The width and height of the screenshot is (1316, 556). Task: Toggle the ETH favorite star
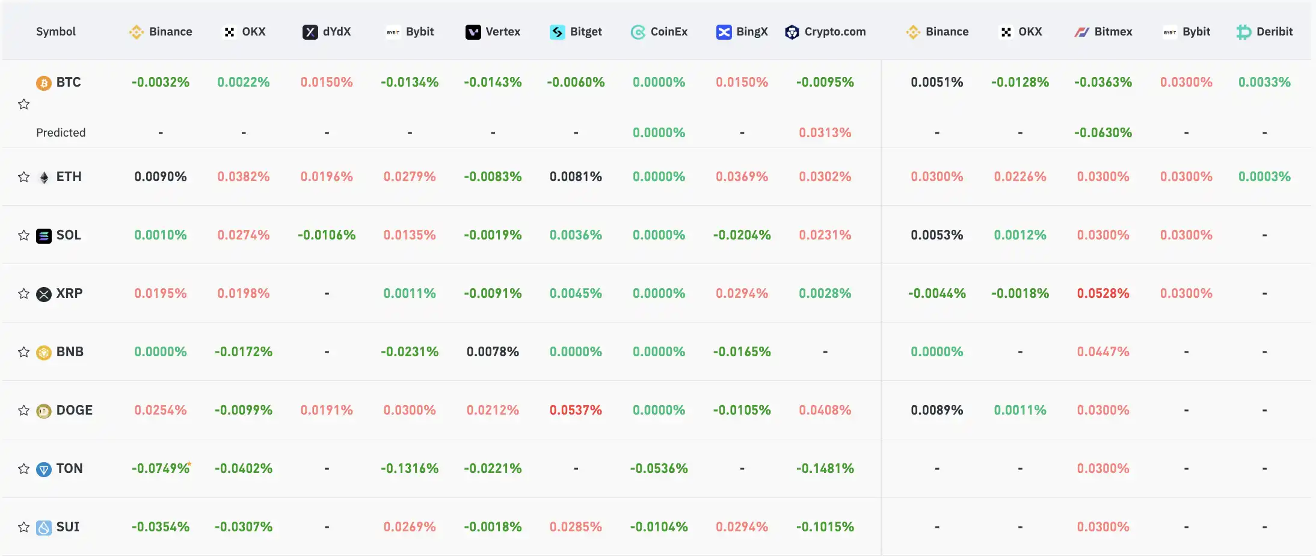click(24, 177)
